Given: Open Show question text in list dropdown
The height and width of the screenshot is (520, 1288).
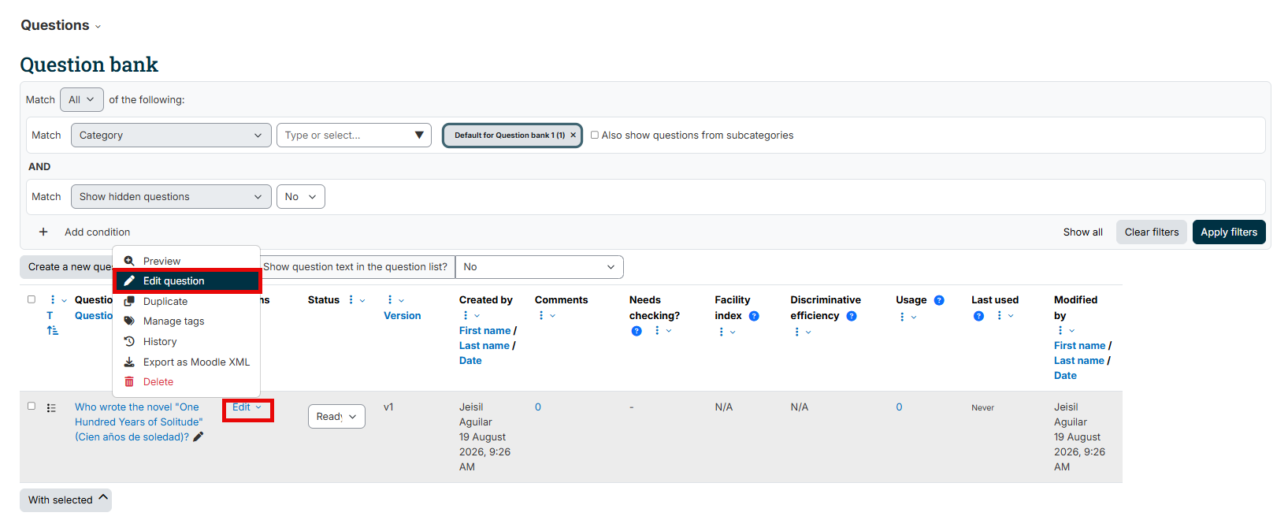Looking at the screenshot, I should click(x=540, y=267).
